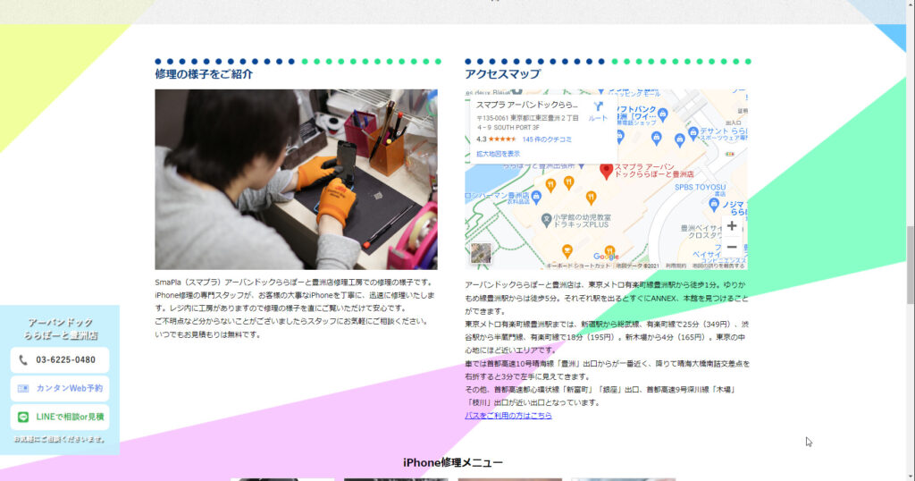Viewport: 915px width, 481px height.
Task: Open 利用規約 terms link on map
Action: (x=676, y=266)
